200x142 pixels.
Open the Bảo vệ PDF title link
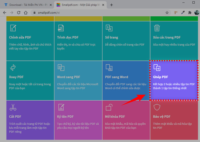tap(162, 117)
